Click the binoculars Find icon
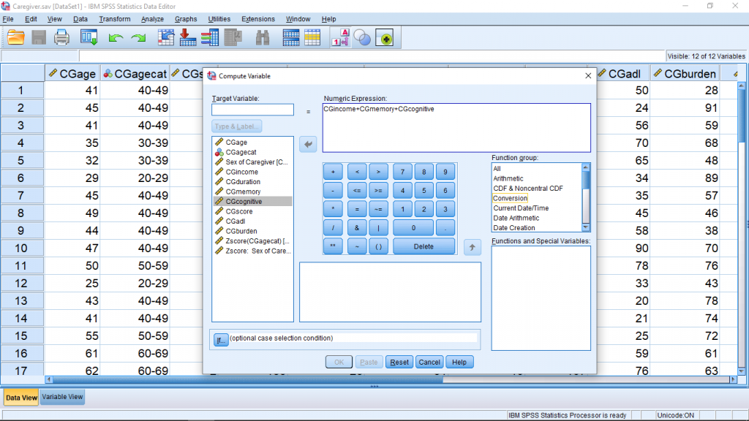 pyautogui.click(x=263, y=37)
